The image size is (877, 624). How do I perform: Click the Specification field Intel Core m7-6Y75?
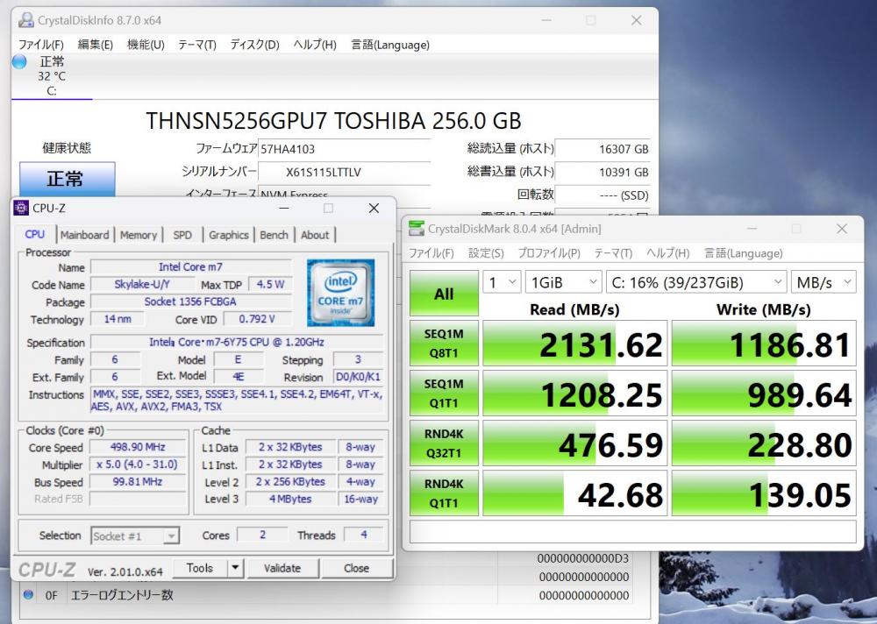point(237,342)
